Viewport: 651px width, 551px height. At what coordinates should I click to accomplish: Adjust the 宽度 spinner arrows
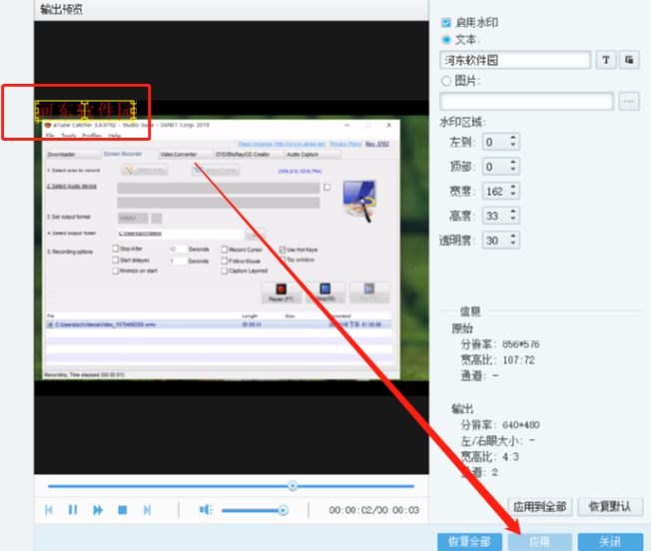513,191
